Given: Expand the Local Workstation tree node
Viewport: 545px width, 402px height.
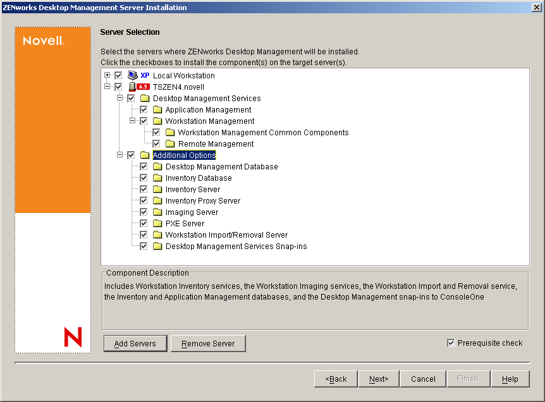Looking at the screenshot, I should pos(107,75).
